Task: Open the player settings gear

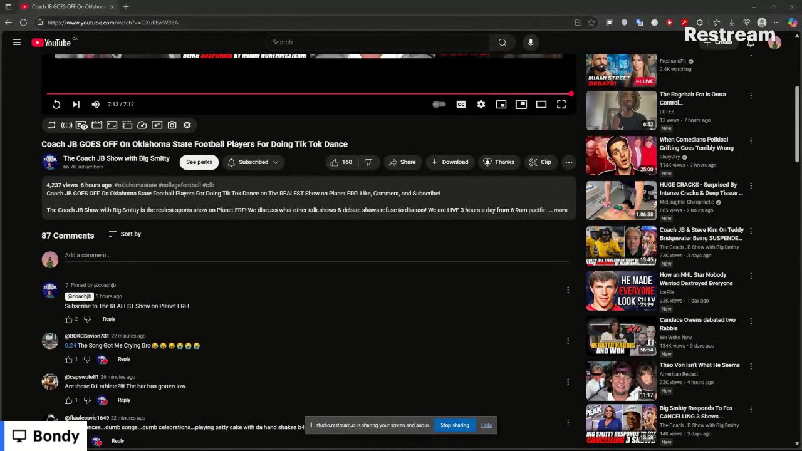Action: click(481, 105)
